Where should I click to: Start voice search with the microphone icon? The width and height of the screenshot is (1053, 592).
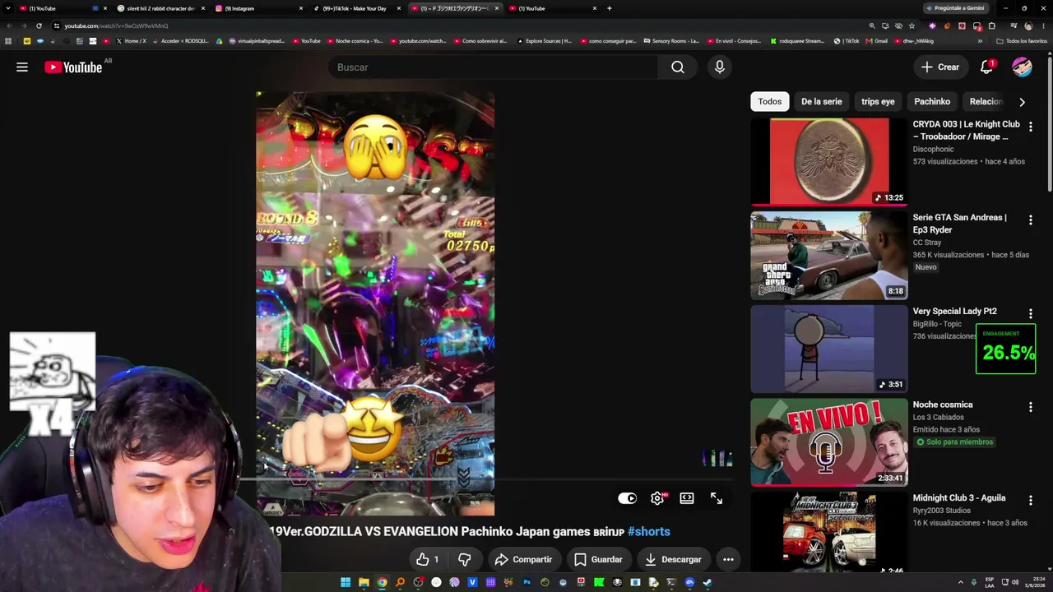pos(720,67)
